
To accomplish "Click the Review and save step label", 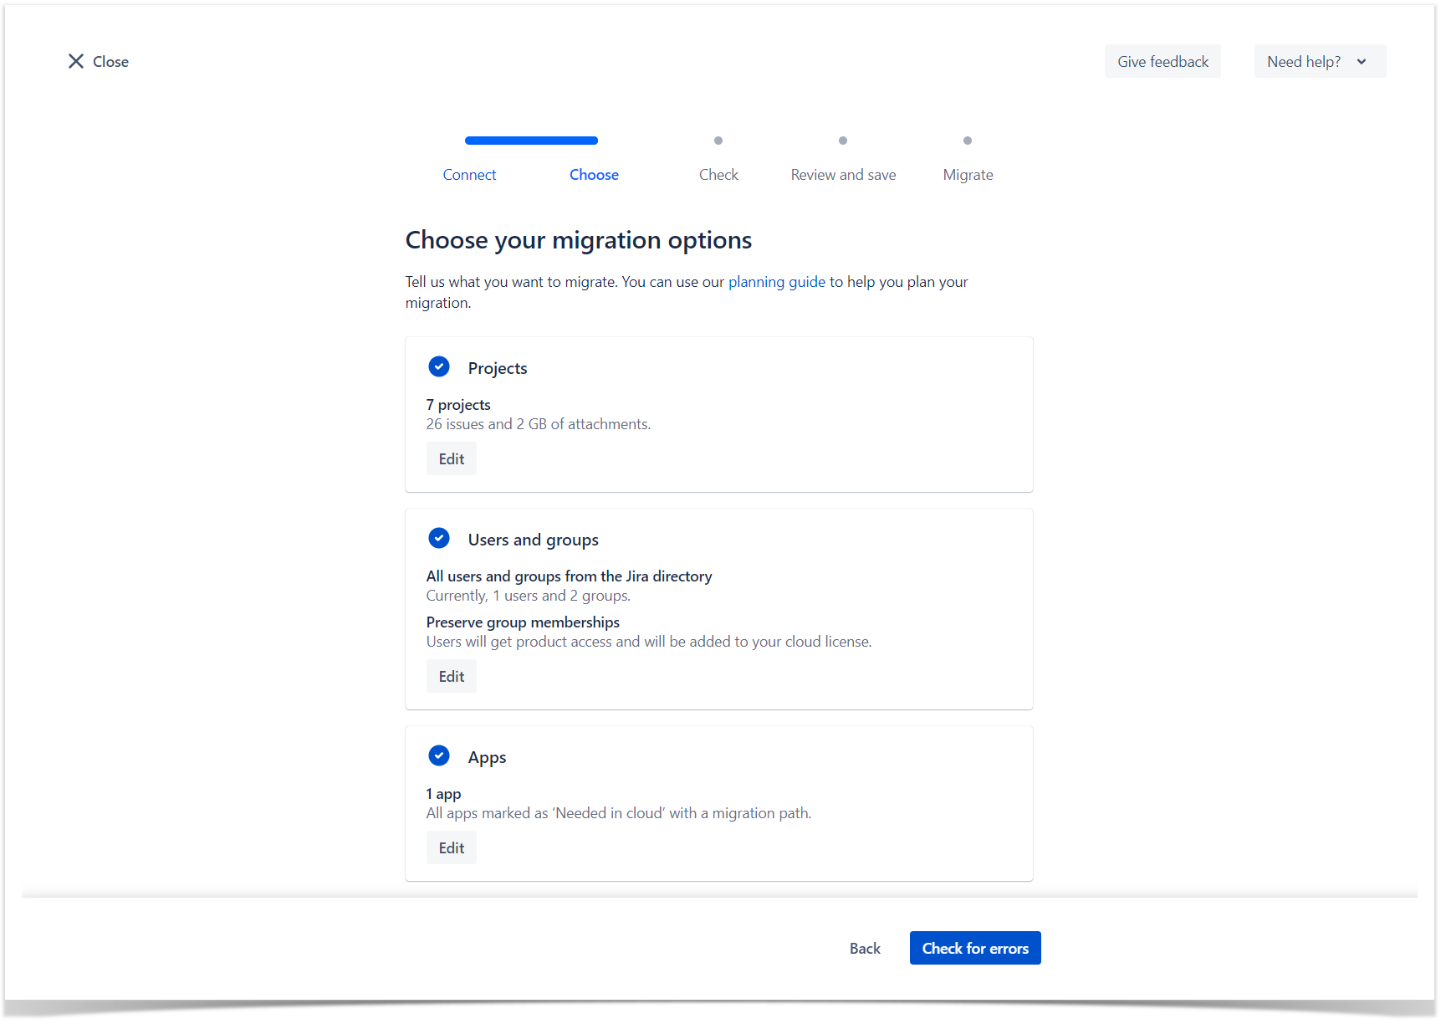I will [x=843, y=175].
